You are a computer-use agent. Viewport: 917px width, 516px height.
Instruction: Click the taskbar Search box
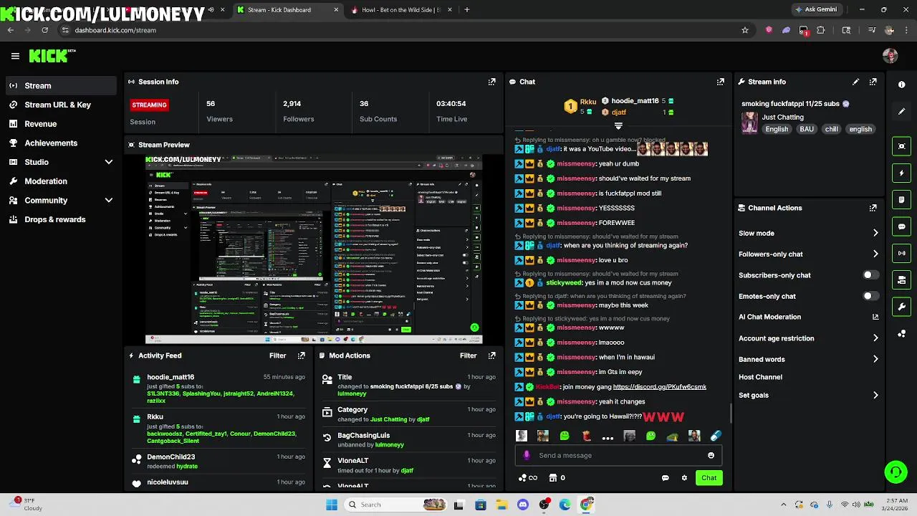396,505
